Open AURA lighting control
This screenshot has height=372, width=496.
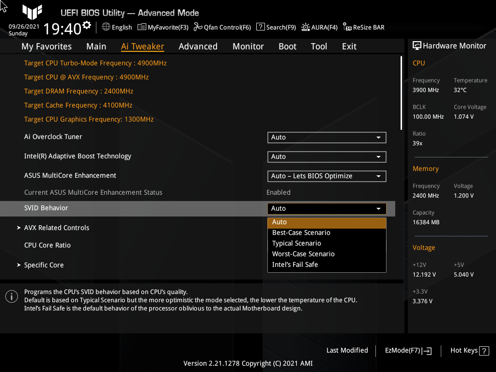pyautogui.click(x=319, y=27)
